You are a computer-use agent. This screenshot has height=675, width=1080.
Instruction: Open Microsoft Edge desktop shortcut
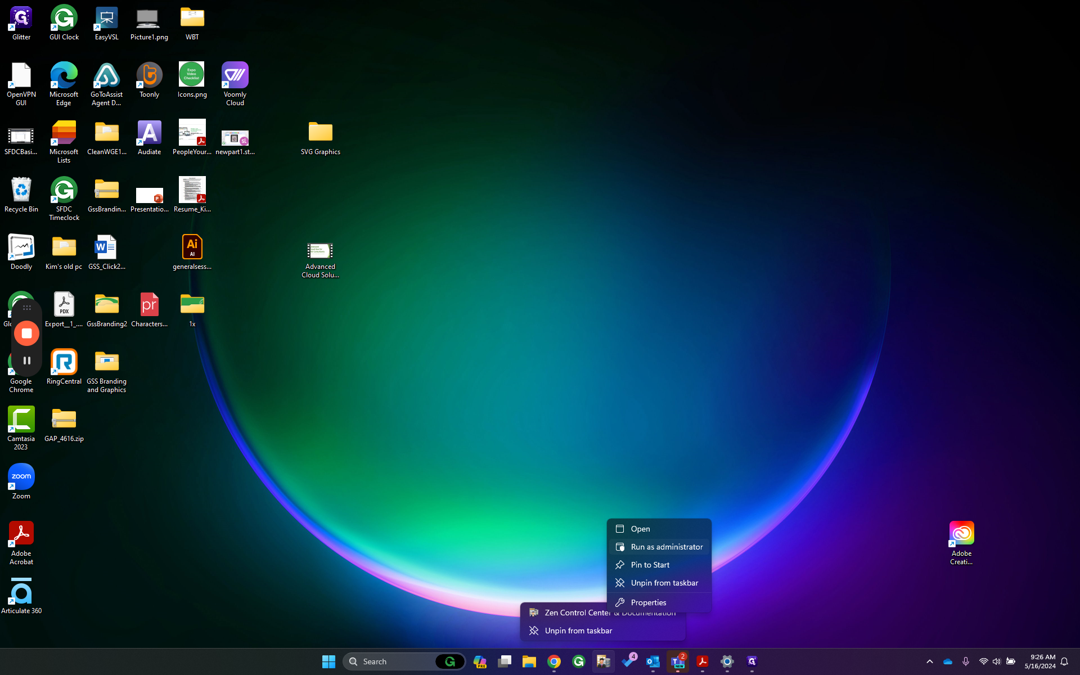(x=64, y=84)
